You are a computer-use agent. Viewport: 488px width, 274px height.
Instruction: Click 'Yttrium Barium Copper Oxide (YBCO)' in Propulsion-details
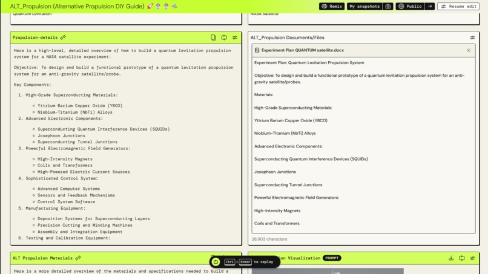(80, 106)
